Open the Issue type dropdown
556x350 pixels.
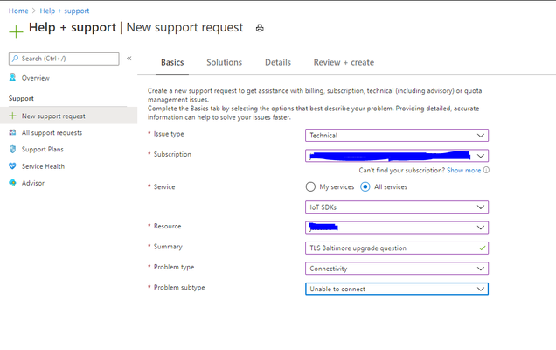(397, 136)
